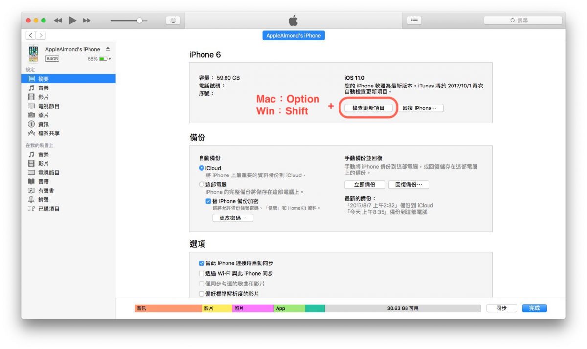Image resolution: width=587 pixels, height=349 pixels.
Task: Click the search field
Action: 522,21
